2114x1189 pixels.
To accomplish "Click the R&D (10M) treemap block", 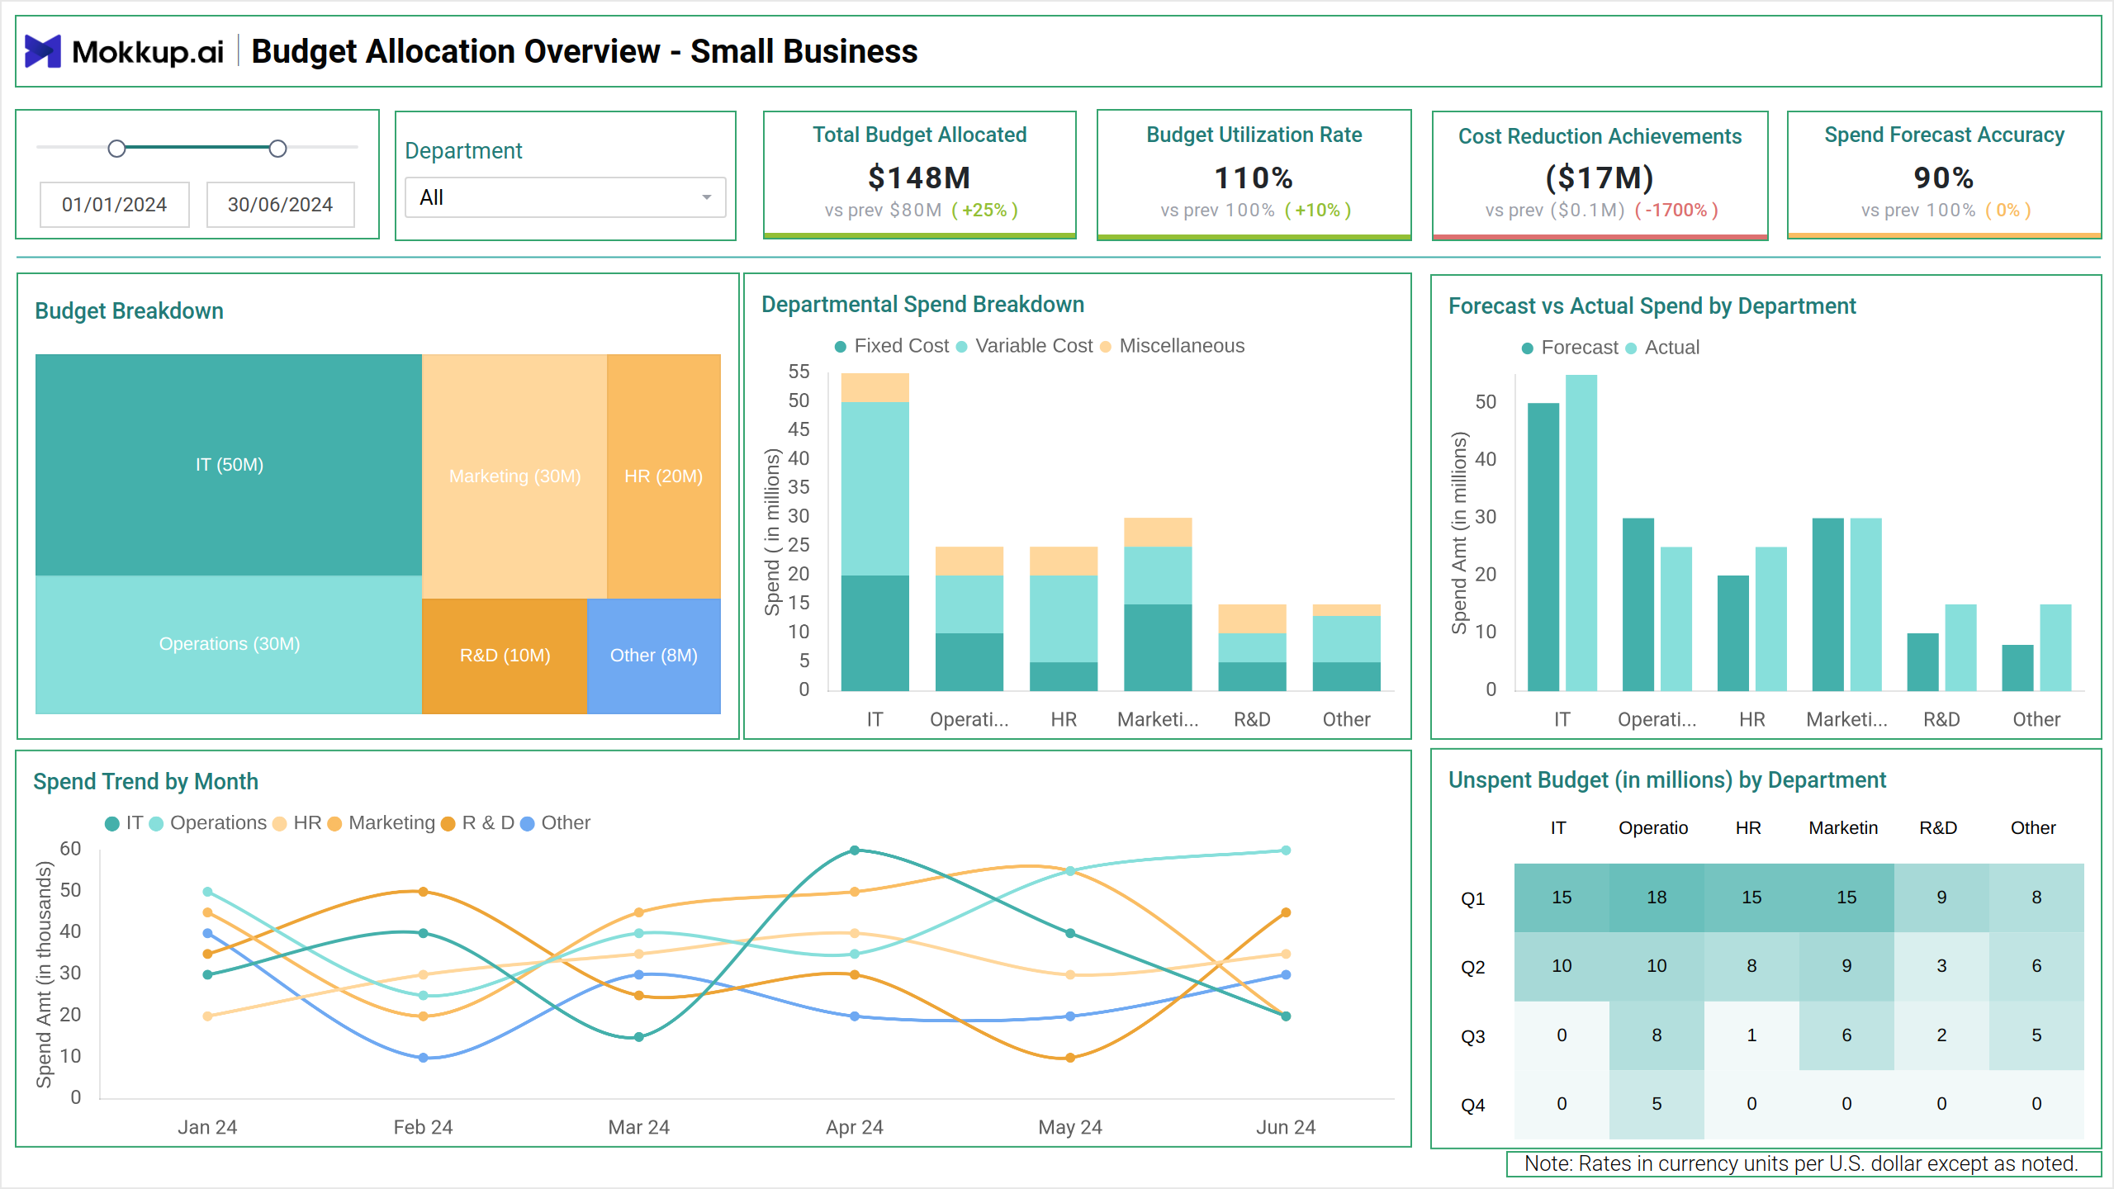I will pos(505,656).
